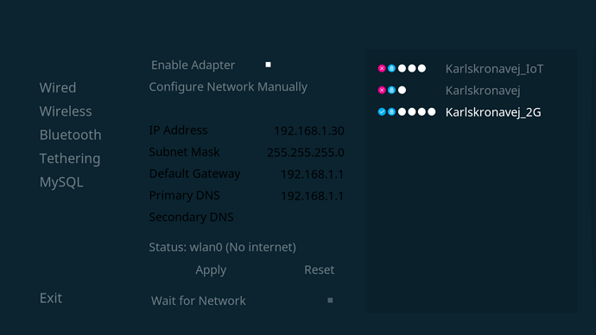This screenshot has height=335, width=596.
Task: Exit the network configuration screen
Action: (x=51, y=298)
